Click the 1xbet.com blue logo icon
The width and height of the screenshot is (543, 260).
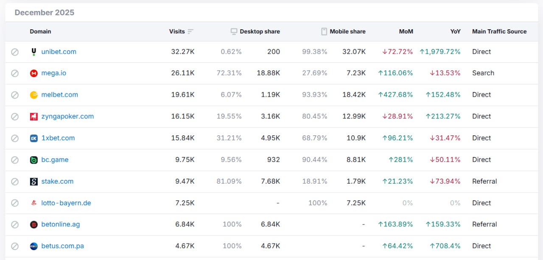34,138
